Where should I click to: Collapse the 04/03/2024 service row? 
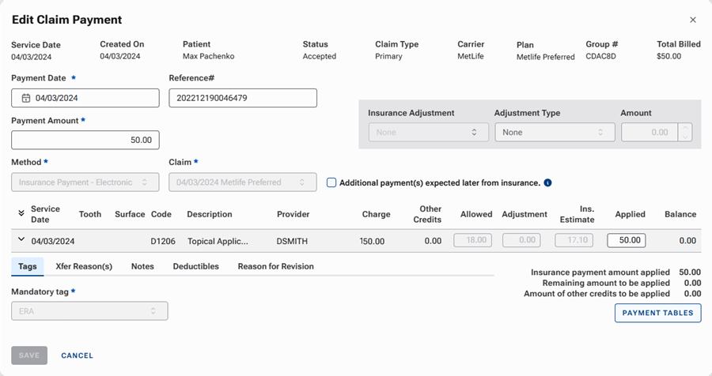(x=20, y=240)
